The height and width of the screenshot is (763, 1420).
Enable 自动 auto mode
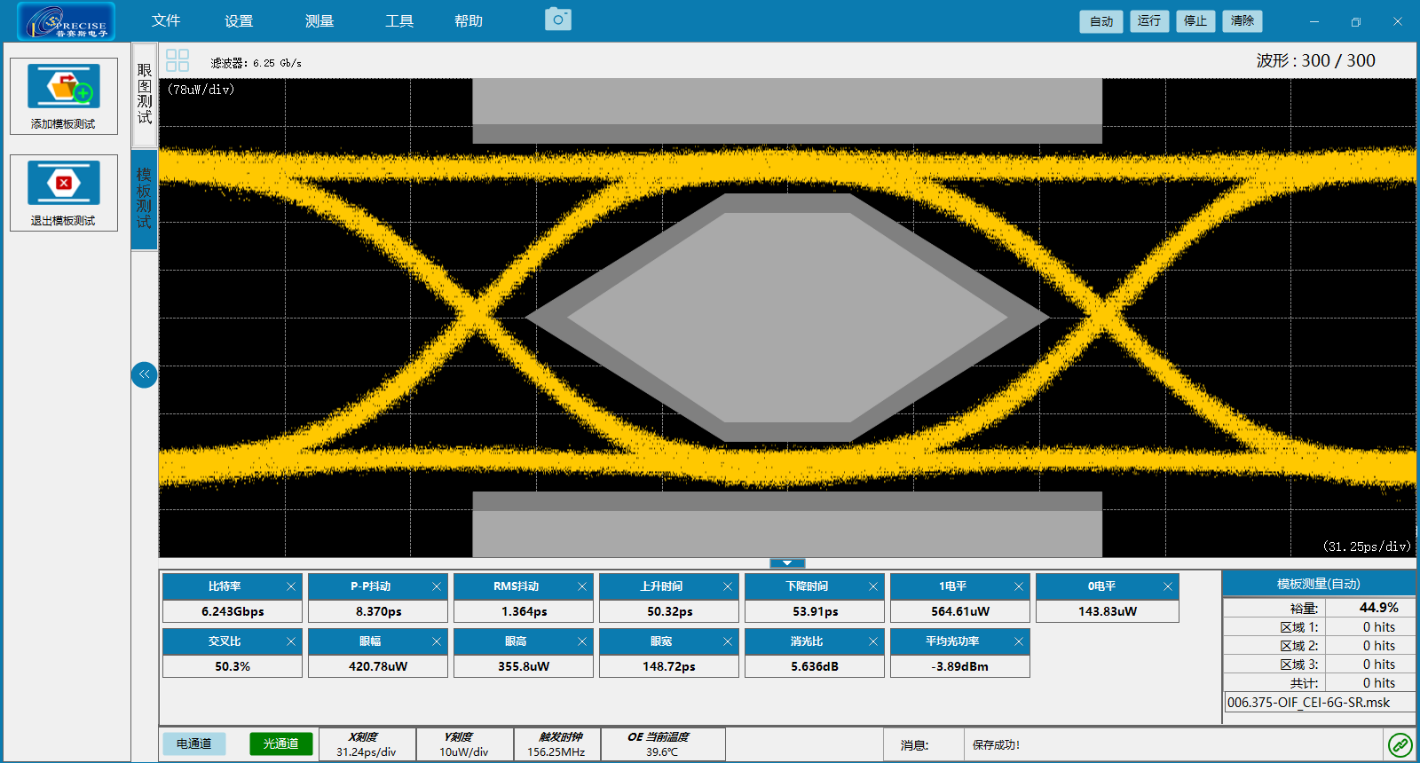pos(1101,21)
